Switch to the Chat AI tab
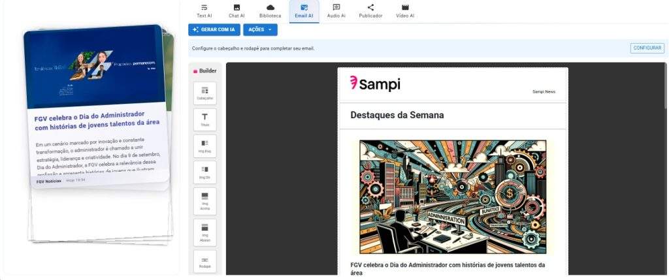This screenshot has height=280, width=669. (x=237, y=11)
